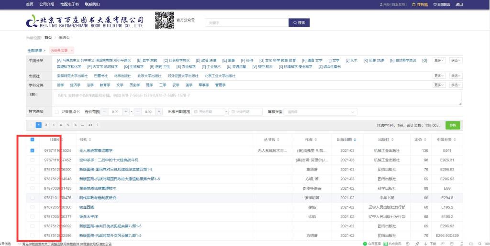This screenshot has width=490, height=246.
Task: Expand 更多 in the 中图分类 row
Action: click(x=439, y=61)
